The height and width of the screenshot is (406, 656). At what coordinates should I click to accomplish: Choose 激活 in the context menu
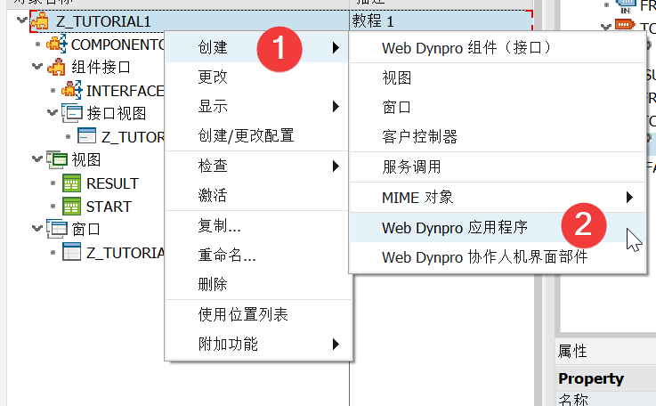[213, 195]
